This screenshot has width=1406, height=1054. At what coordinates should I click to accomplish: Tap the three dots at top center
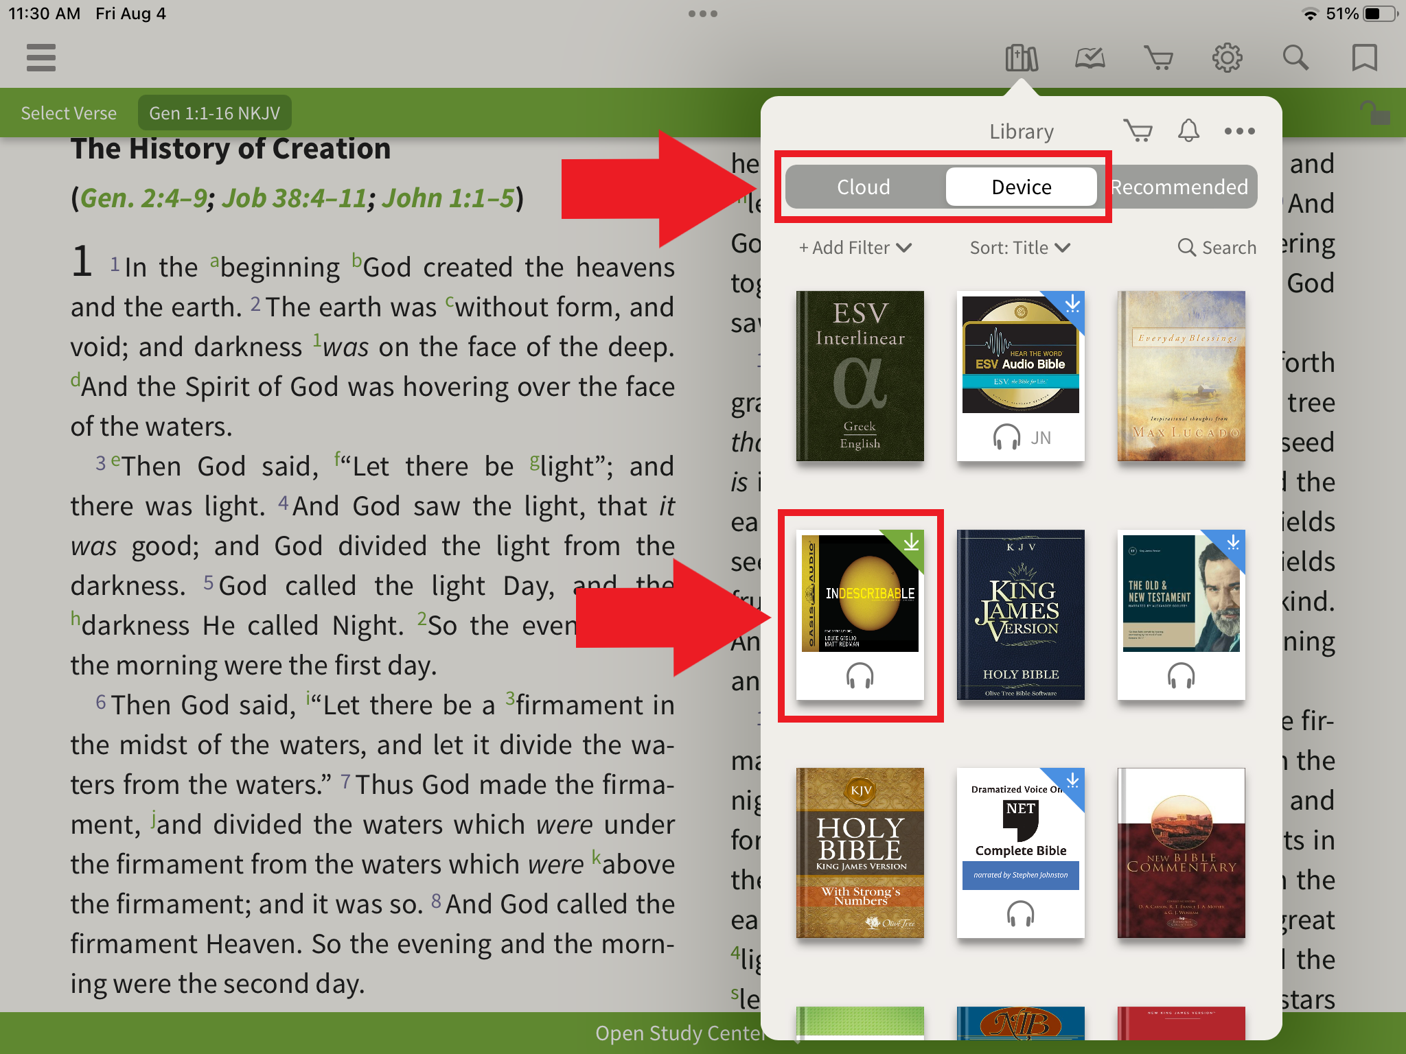[703, 14]
